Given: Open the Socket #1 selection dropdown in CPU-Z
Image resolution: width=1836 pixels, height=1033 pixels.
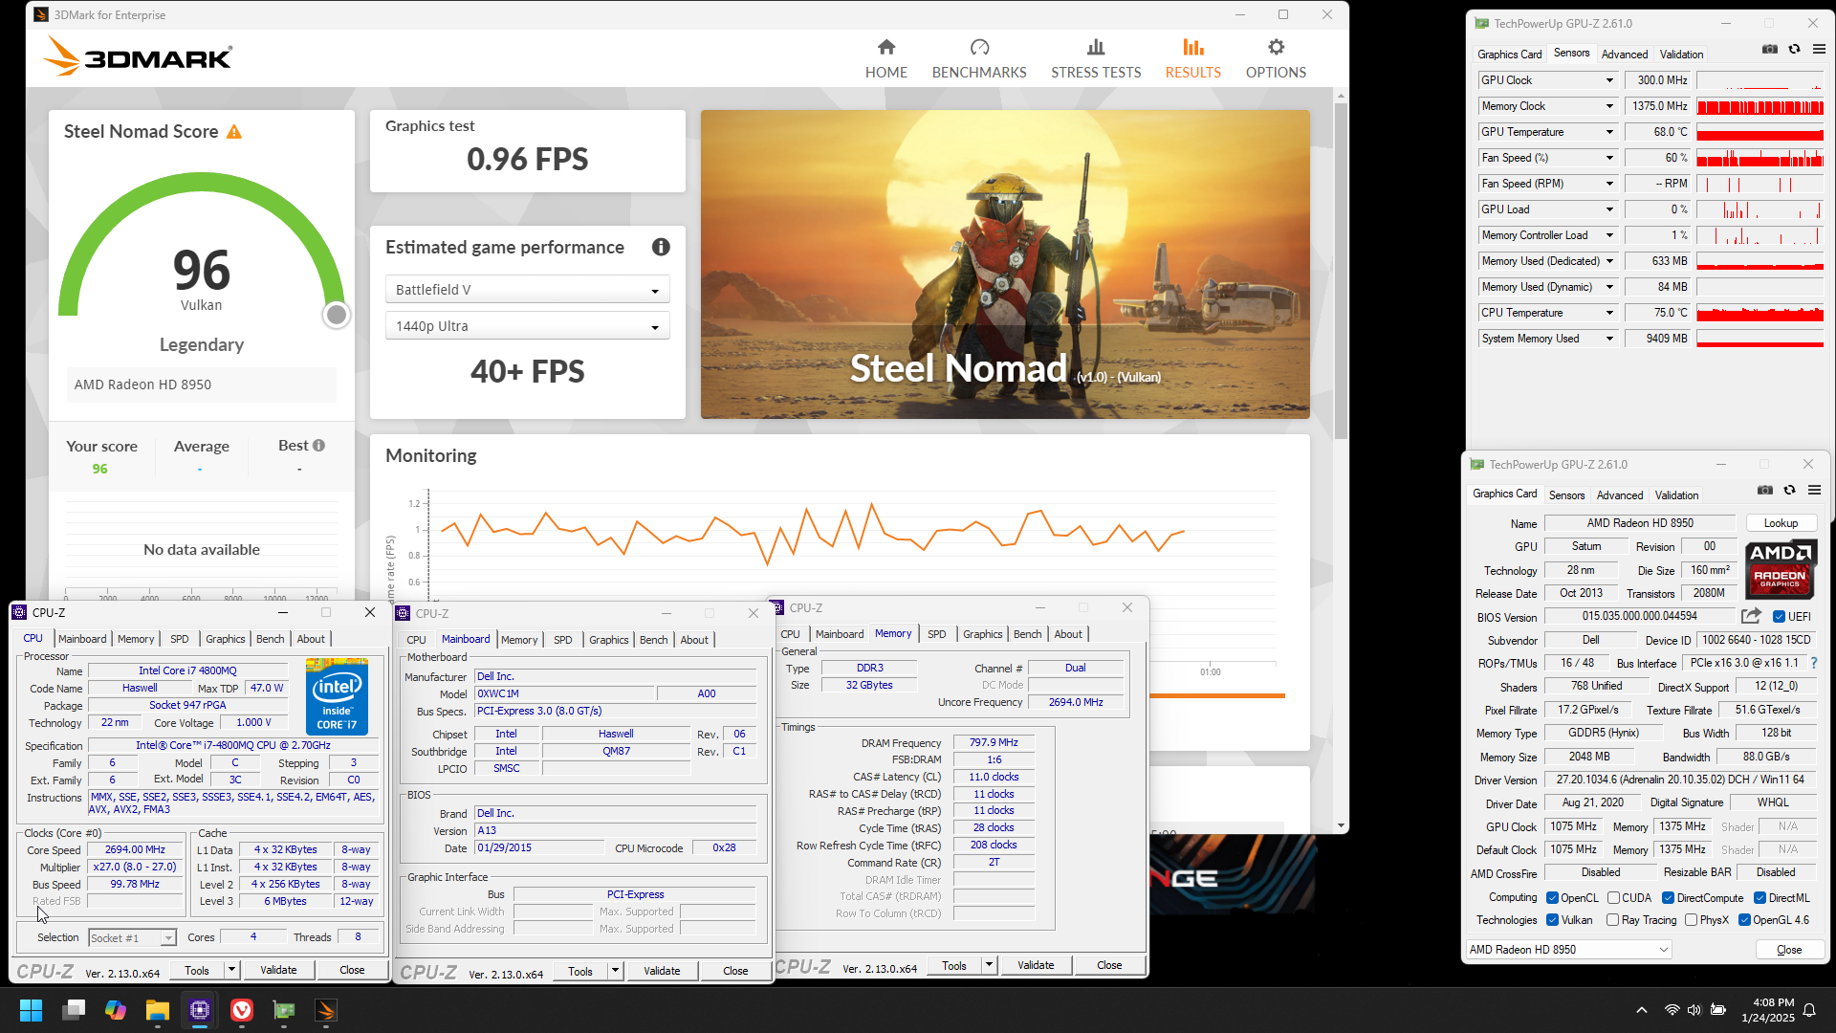Looking at the screenshot, I should coord(132,938).
